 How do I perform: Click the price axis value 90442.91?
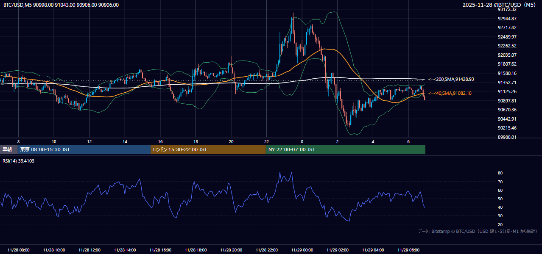507,119
